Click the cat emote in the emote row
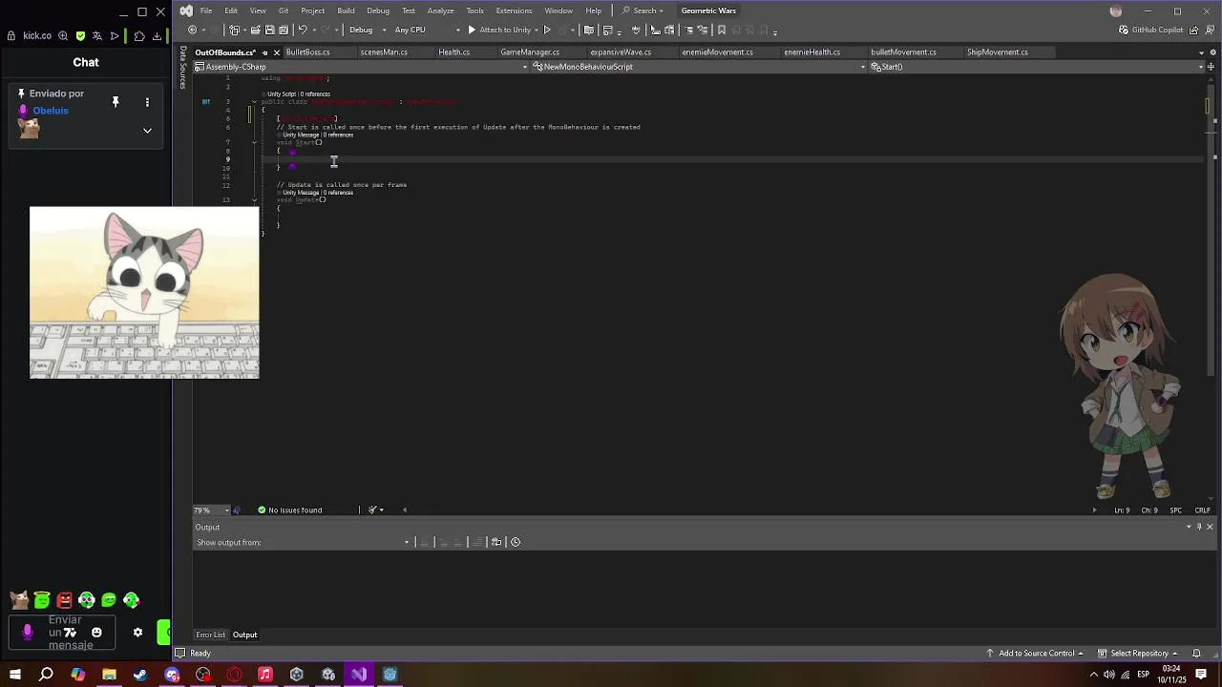Image resolution: width=1222 pixels, height=687 pixels. (19, 600)
